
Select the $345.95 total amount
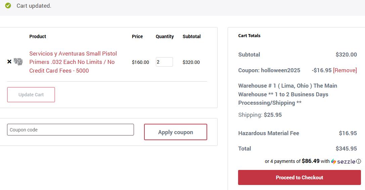point(346,149)
